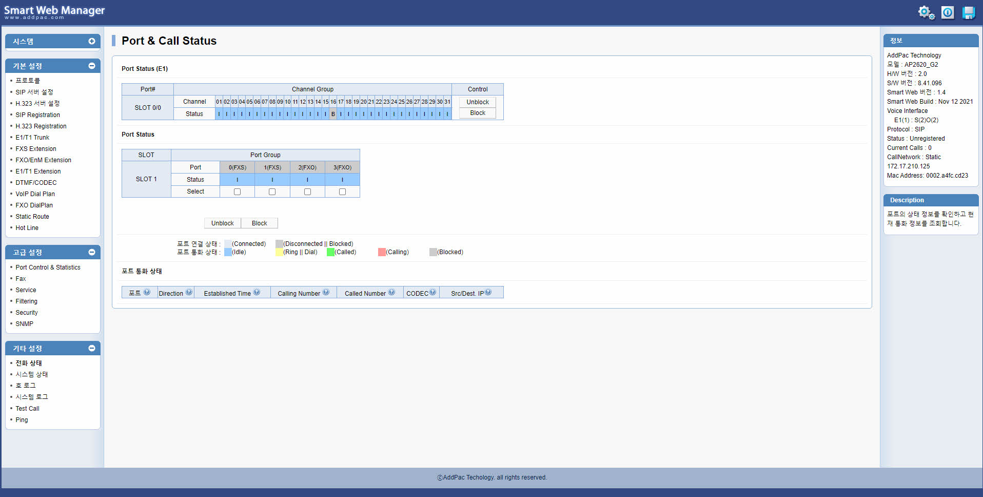Screen dimensions: 983x497
Task: Expand the 시스템 sidebar section
Action: click(92, 41)
